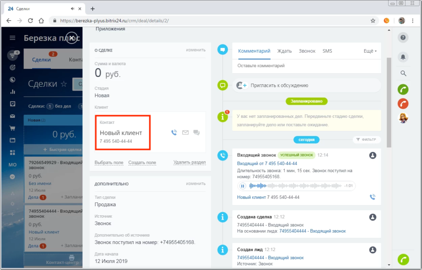Image resolution: width=422 pixels, height=270 pixels.
Task: Open the search magnifier in right panel
Action: [403, 73]
